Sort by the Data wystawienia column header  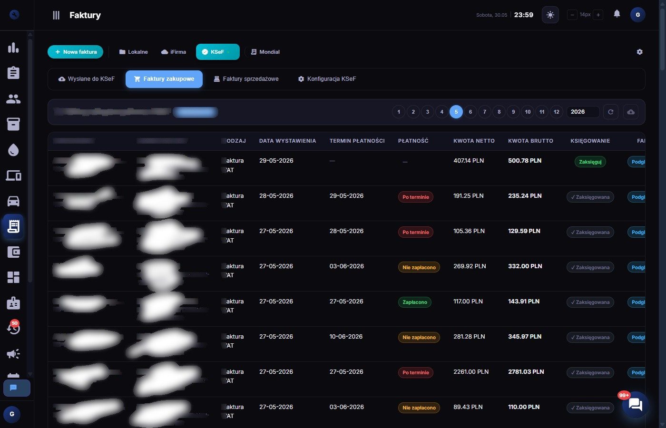click(x=287, y=141)
